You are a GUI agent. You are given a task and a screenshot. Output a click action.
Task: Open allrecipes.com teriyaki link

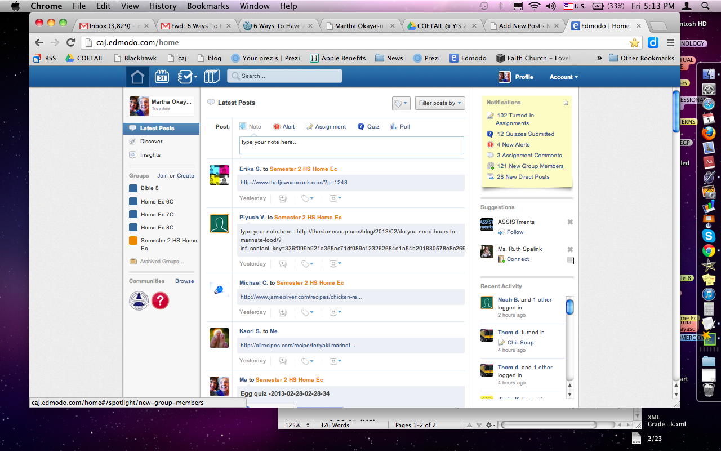coord(297,346)
